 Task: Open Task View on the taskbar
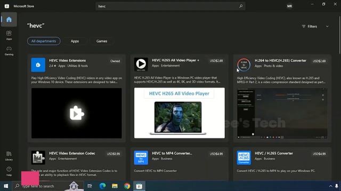[x=90, y=186]
